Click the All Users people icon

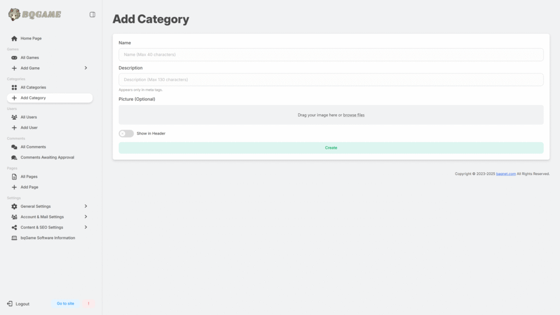[x=14, y=117]
